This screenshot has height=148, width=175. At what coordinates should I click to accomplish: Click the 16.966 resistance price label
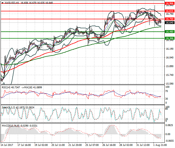(x=170, y=3)
